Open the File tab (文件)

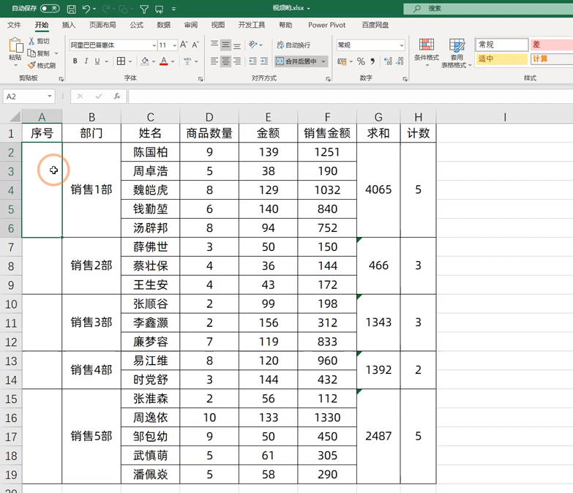click(x=14, y=25)
